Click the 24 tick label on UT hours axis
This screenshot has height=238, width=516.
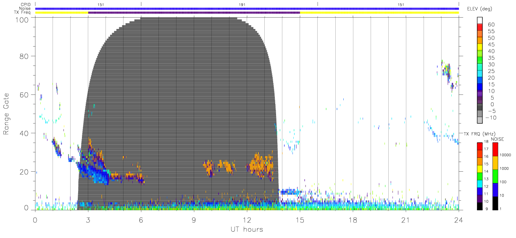click(x=458, y=220)
